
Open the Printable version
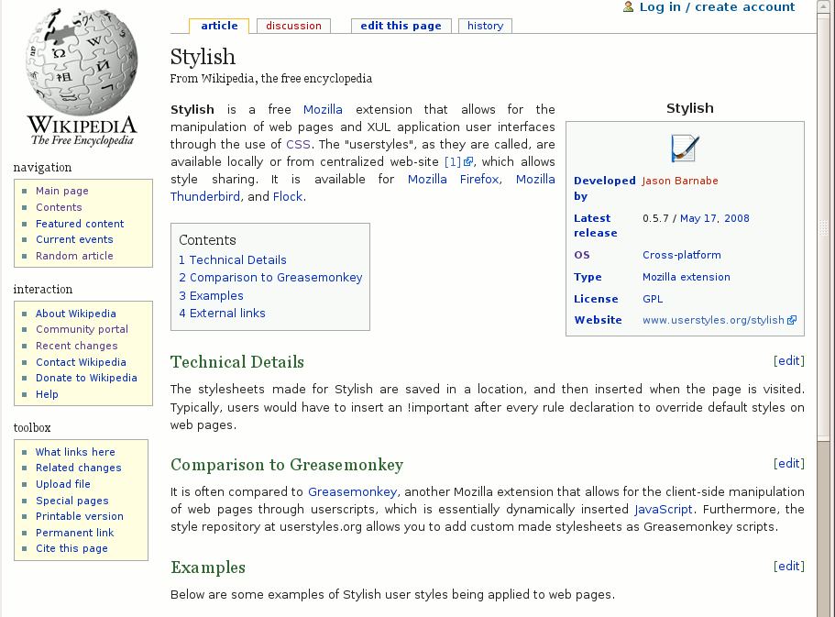[80, 516]
